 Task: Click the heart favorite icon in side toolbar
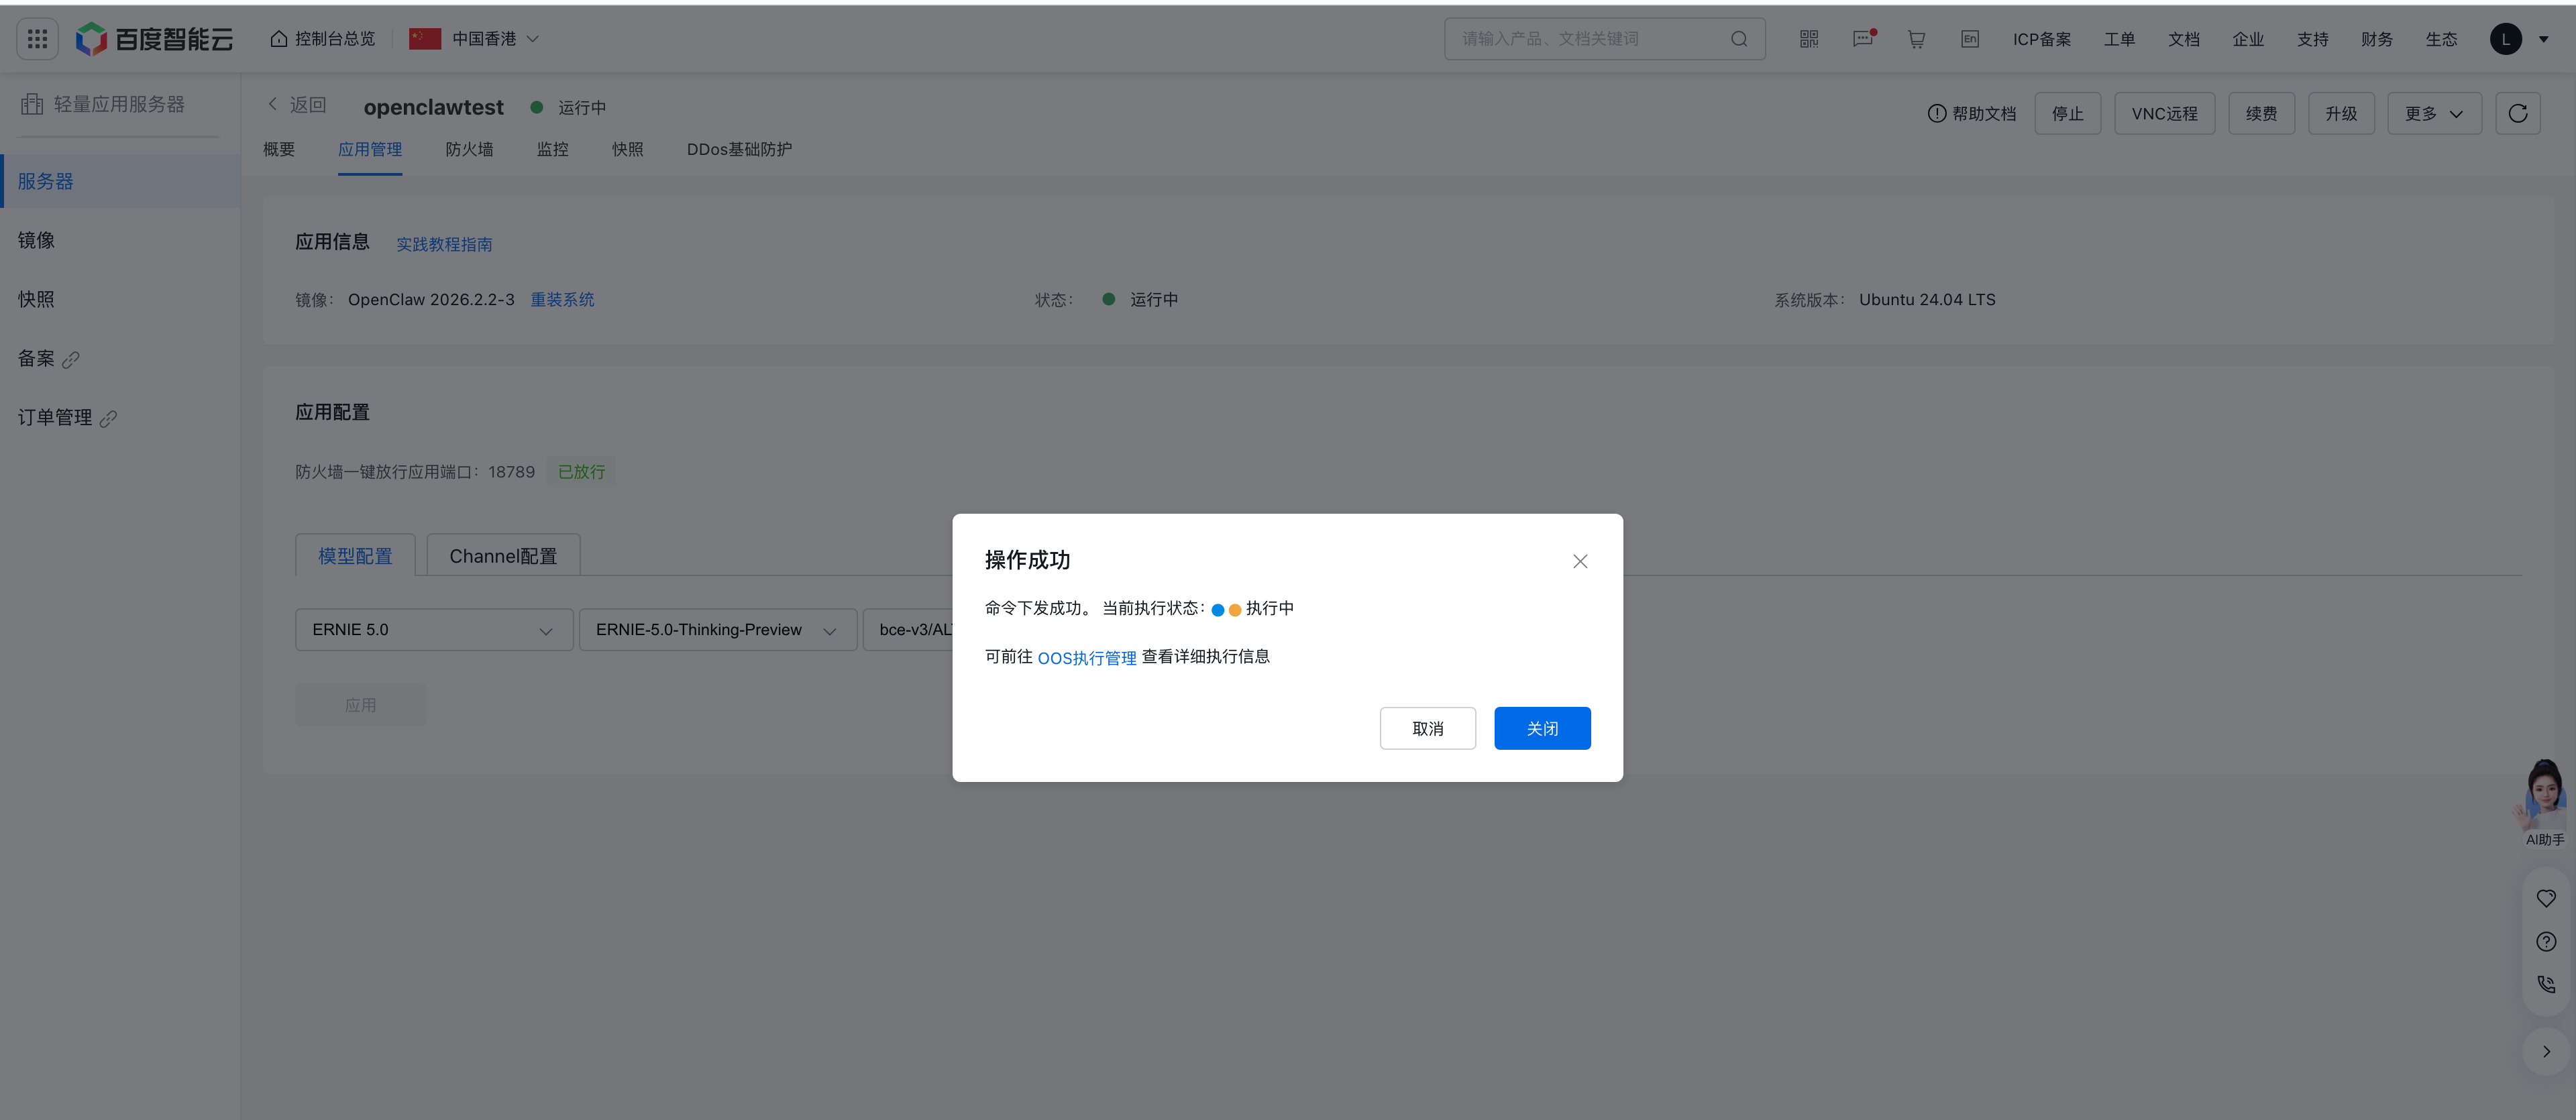2546,898
